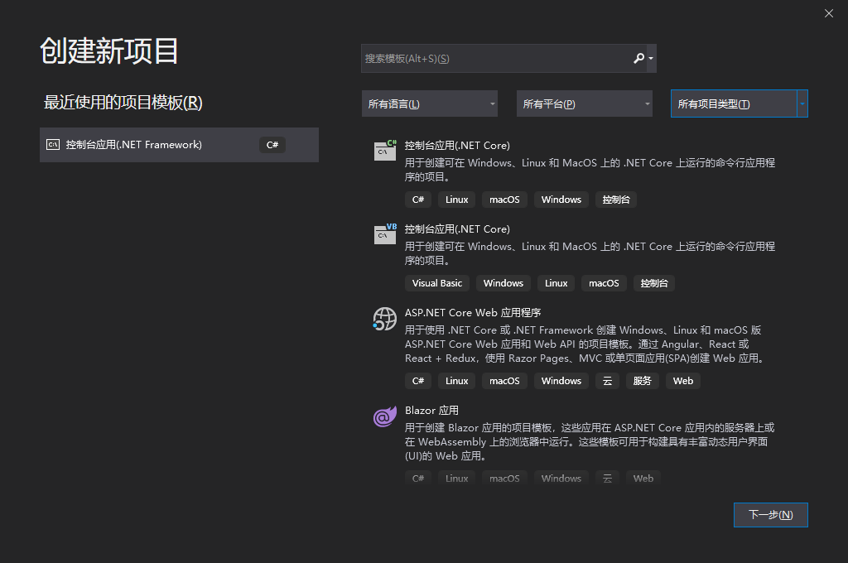The width and height of the screenshot is (848, 563).
Task: Click the Blazor 应用 purple icon
Action: [x=385, y=416]
